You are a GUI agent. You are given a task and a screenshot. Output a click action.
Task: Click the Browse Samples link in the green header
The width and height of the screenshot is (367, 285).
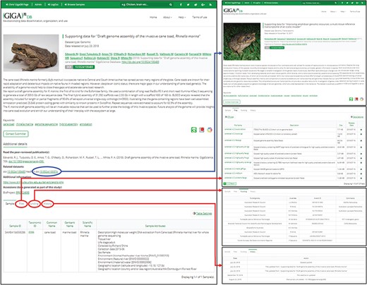pos(75,4)
